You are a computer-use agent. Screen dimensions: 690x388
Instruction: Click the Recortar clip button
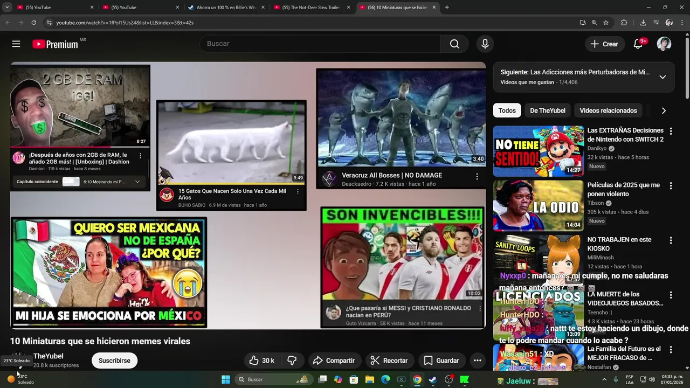coord(390,361)
